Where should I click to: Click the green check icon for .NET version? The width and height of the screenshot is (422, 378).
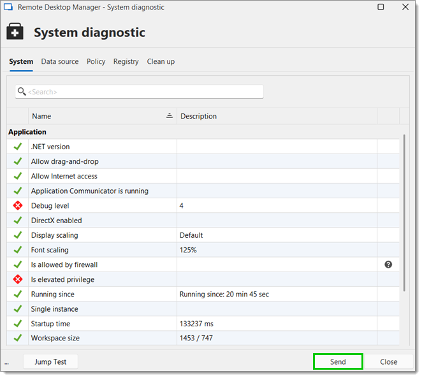(18, 147)
